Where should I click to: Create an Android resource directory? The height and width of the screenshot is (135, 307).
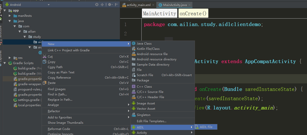[x=163, y=59]
